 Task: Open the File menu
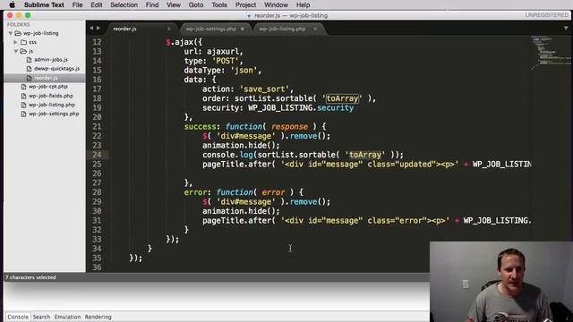(x=77, y=4)
